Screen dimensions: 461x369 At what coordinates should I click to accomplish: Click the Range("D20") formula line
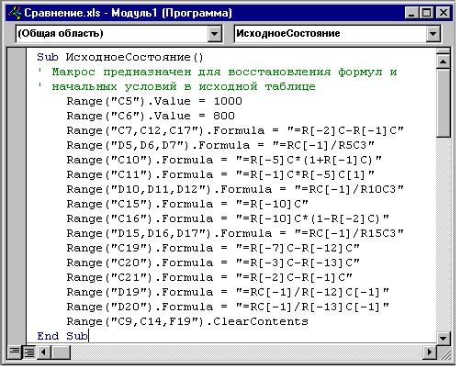(228, 307)
